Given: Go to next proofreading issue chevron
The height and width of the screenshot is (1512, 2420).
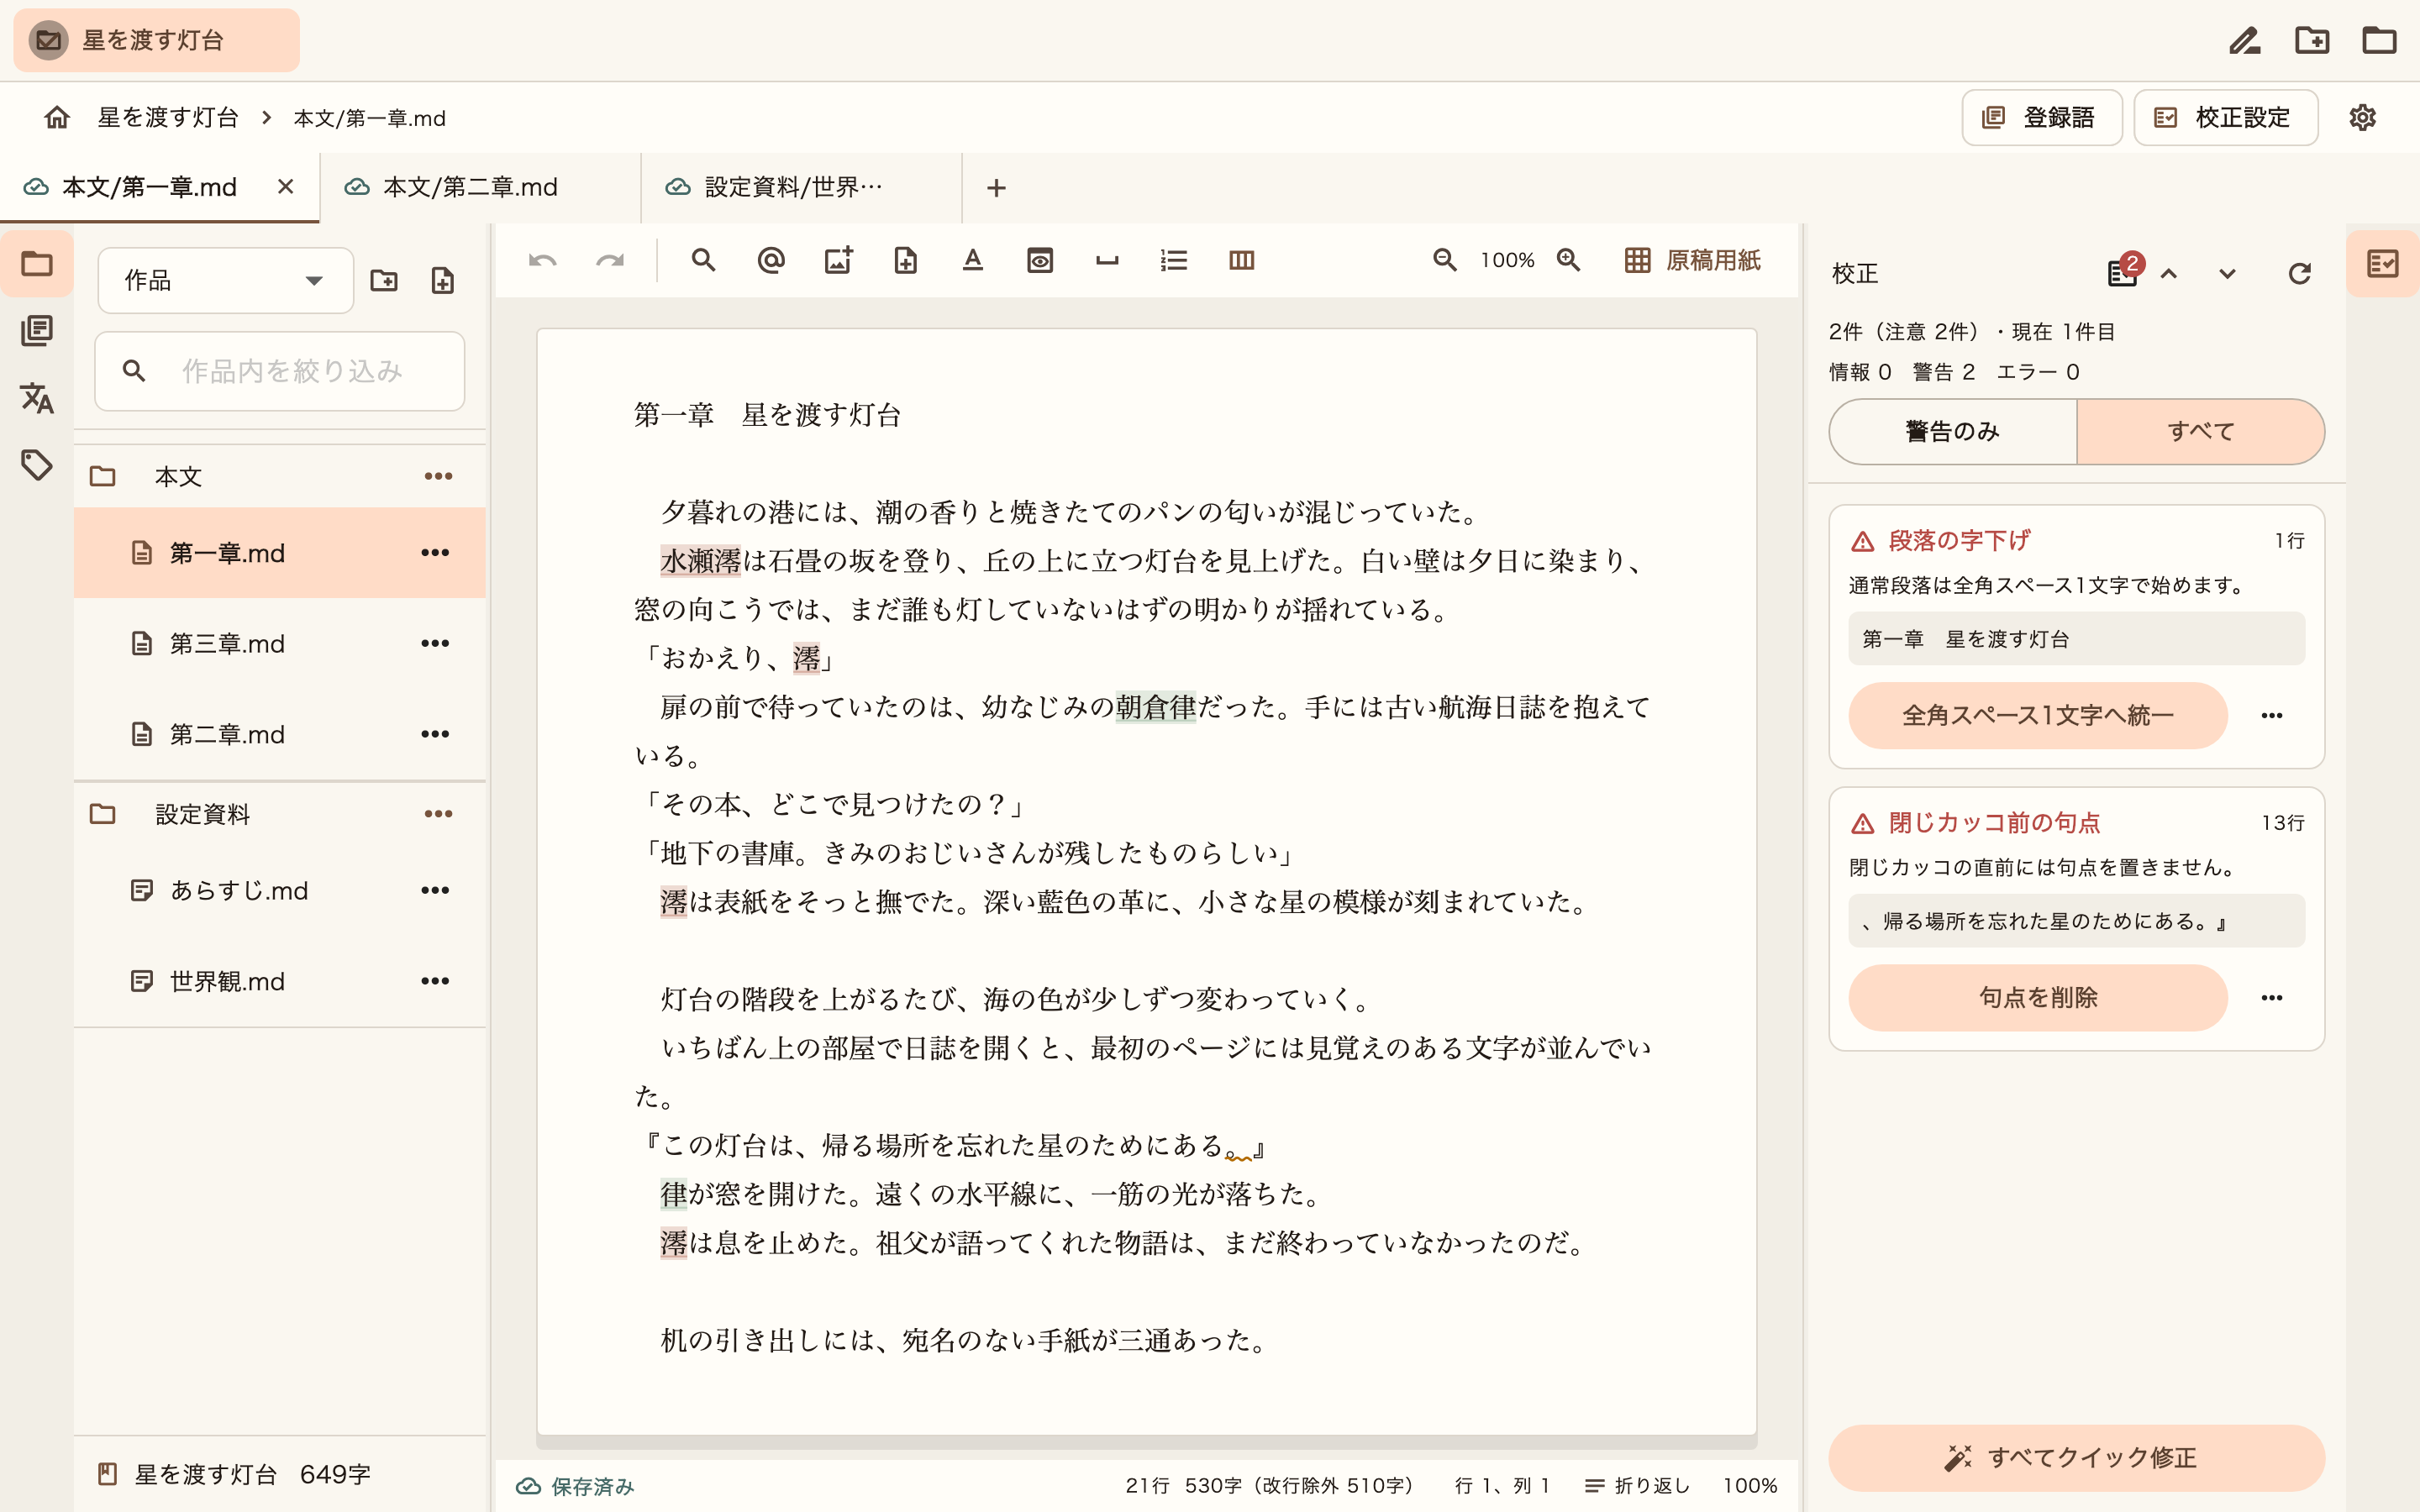Looking at the screenshot, I should click(x=2227, y=274).
